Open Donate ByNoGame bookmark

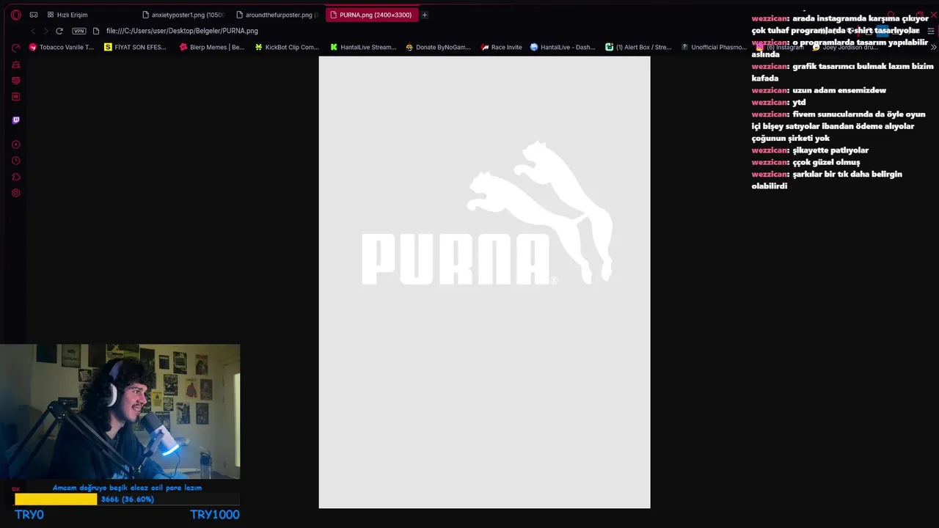438,47
